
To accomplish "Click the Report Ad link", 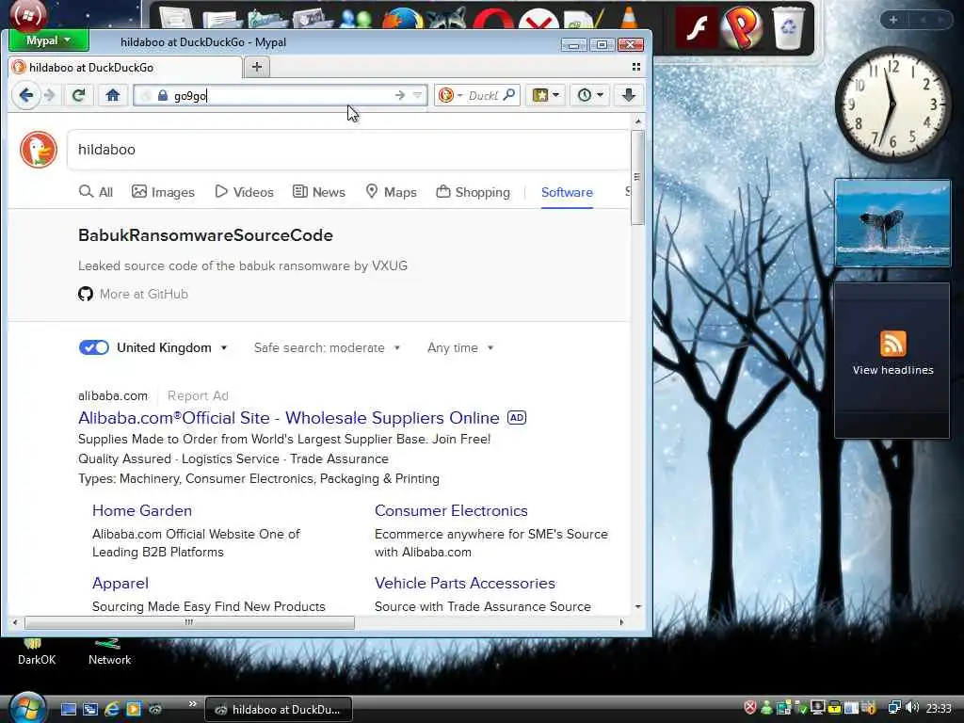I will coord(198,396).
